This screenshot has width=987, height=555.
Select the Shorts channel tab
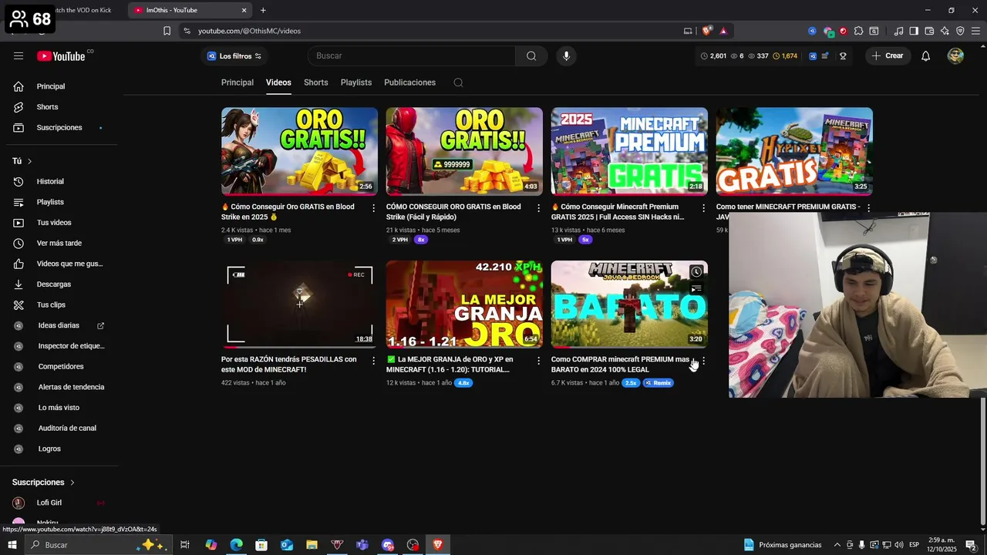point(316,82)
